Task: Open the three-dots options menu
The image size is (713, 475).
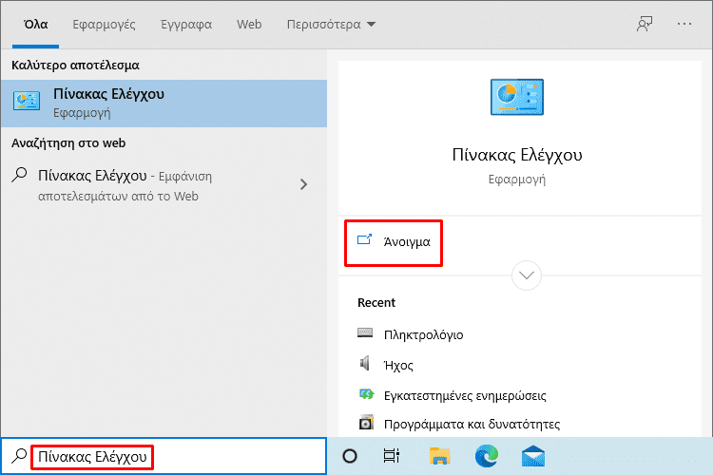Action: coord(684,24)
